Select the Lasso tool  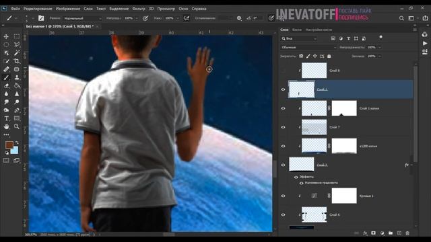[x=16, y=44]
